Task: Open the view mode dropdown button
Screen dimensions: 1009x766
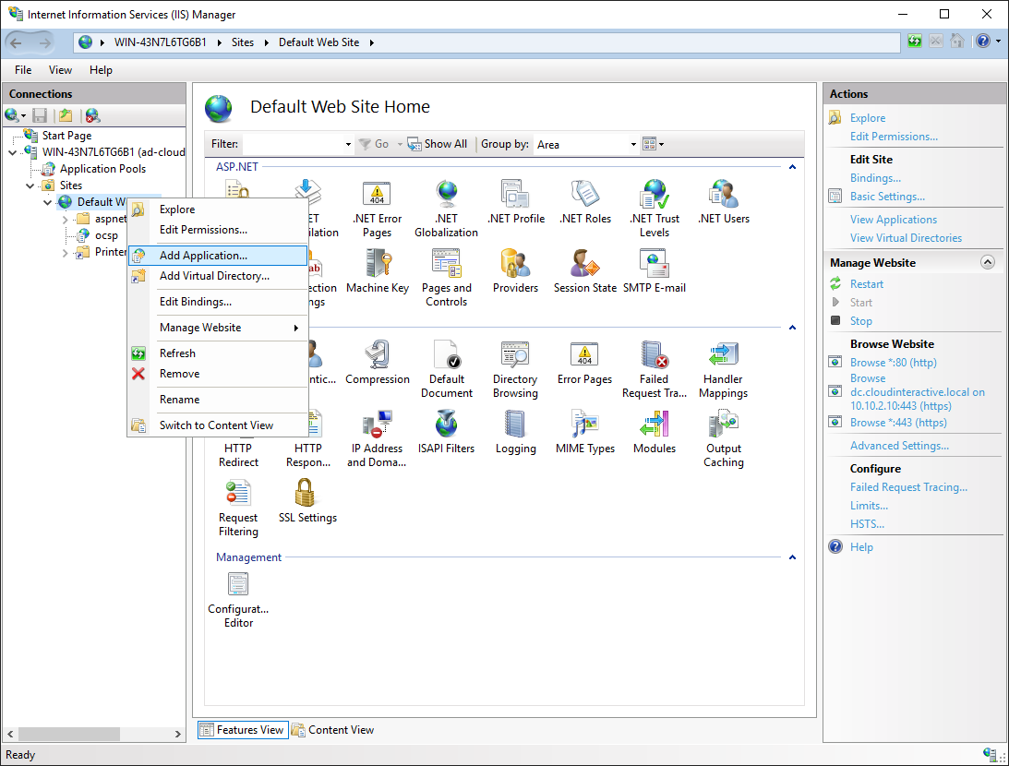Action: 654,144
